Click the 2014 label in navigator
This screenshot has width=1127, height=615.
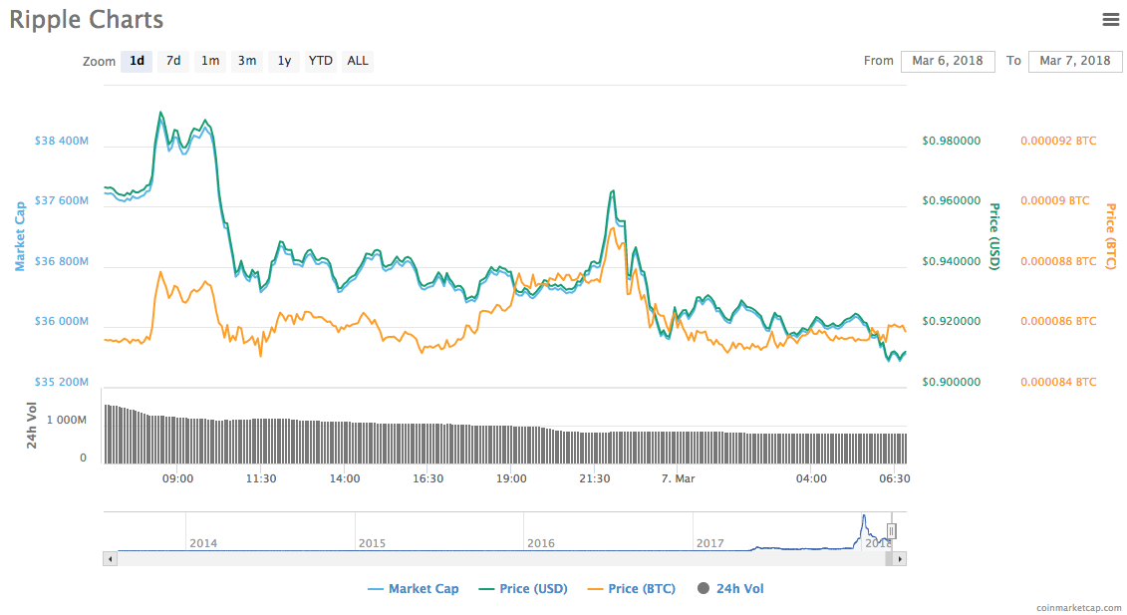point(203,543)
